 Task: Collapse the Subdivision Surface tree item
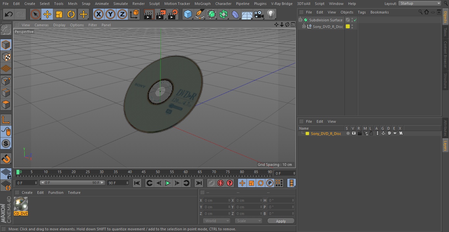(x=300, y=20)
